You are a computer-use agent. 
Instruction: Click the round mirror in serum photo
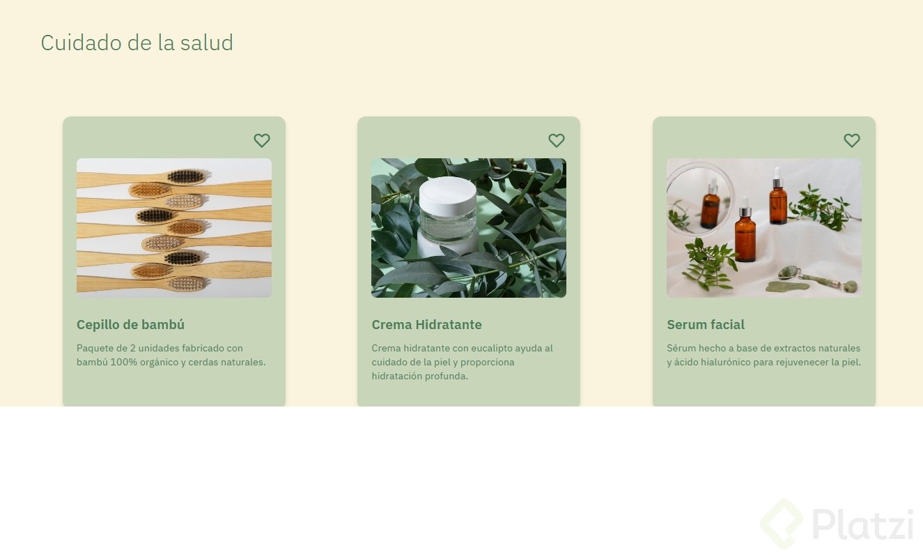pos(698,199)
